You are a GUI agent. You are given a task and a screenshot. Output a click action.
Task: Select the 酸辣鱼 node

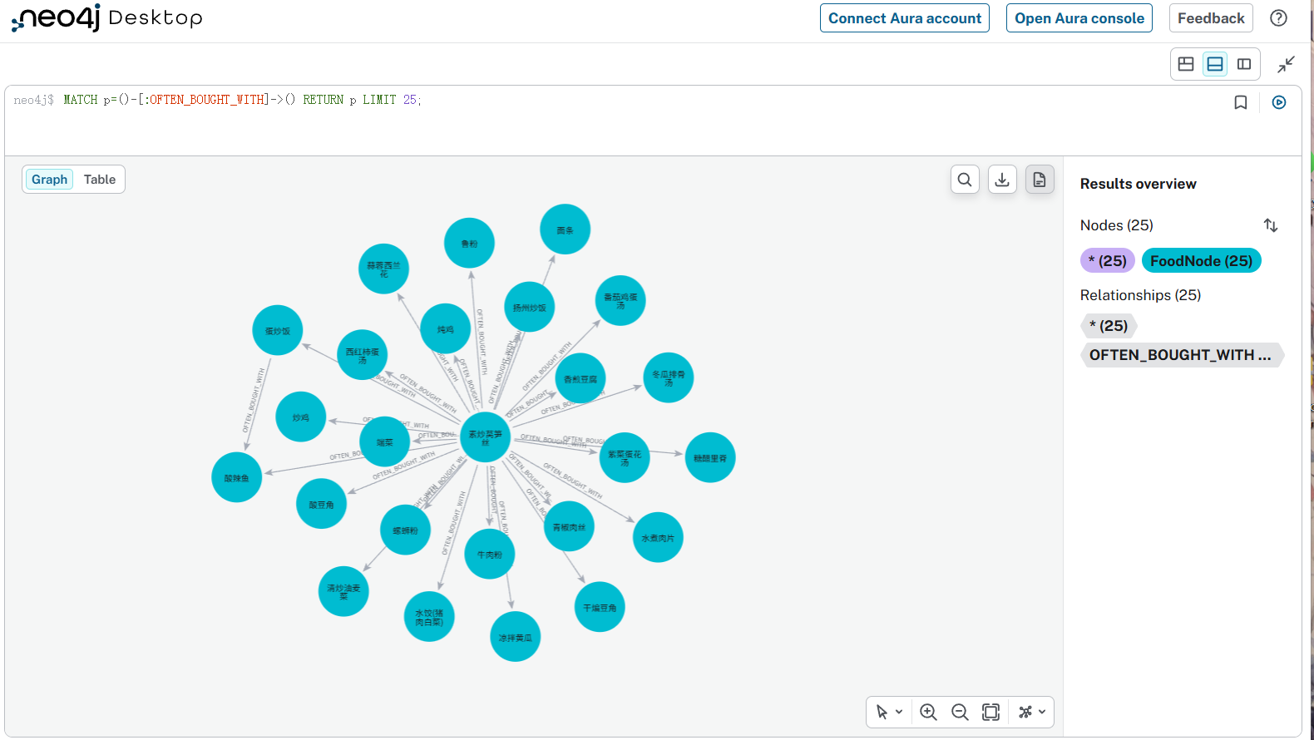[236, 477]
